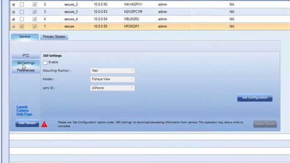290x163 pixels.
Task: Click the red warning triangle icon
Action: 44,124
